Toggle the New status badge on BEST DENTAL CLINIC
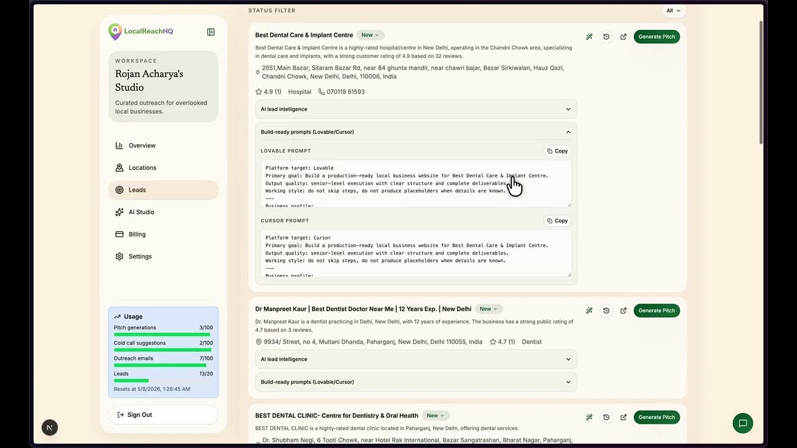This screenshot has height=448, width=797. [435, 415]
